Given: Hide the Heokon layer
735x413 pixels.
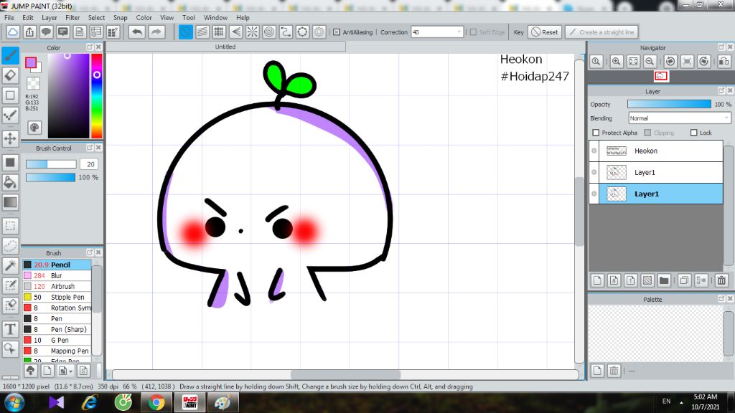Looking at the screenshot, I should tap(594, 151).
